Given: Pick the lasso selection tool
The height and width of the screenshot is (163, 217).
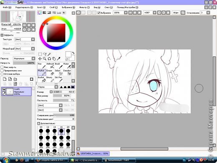Looking at the screenshot, I should point(45,54).
